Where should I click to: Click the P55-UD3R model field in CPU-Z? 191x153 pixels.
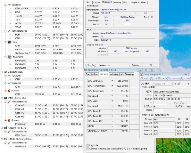[x=117, y=13]
